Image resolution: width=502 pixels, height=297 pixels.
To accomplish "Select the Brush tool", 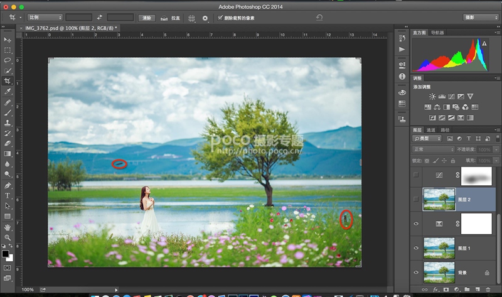I will (x=8, y=113).
